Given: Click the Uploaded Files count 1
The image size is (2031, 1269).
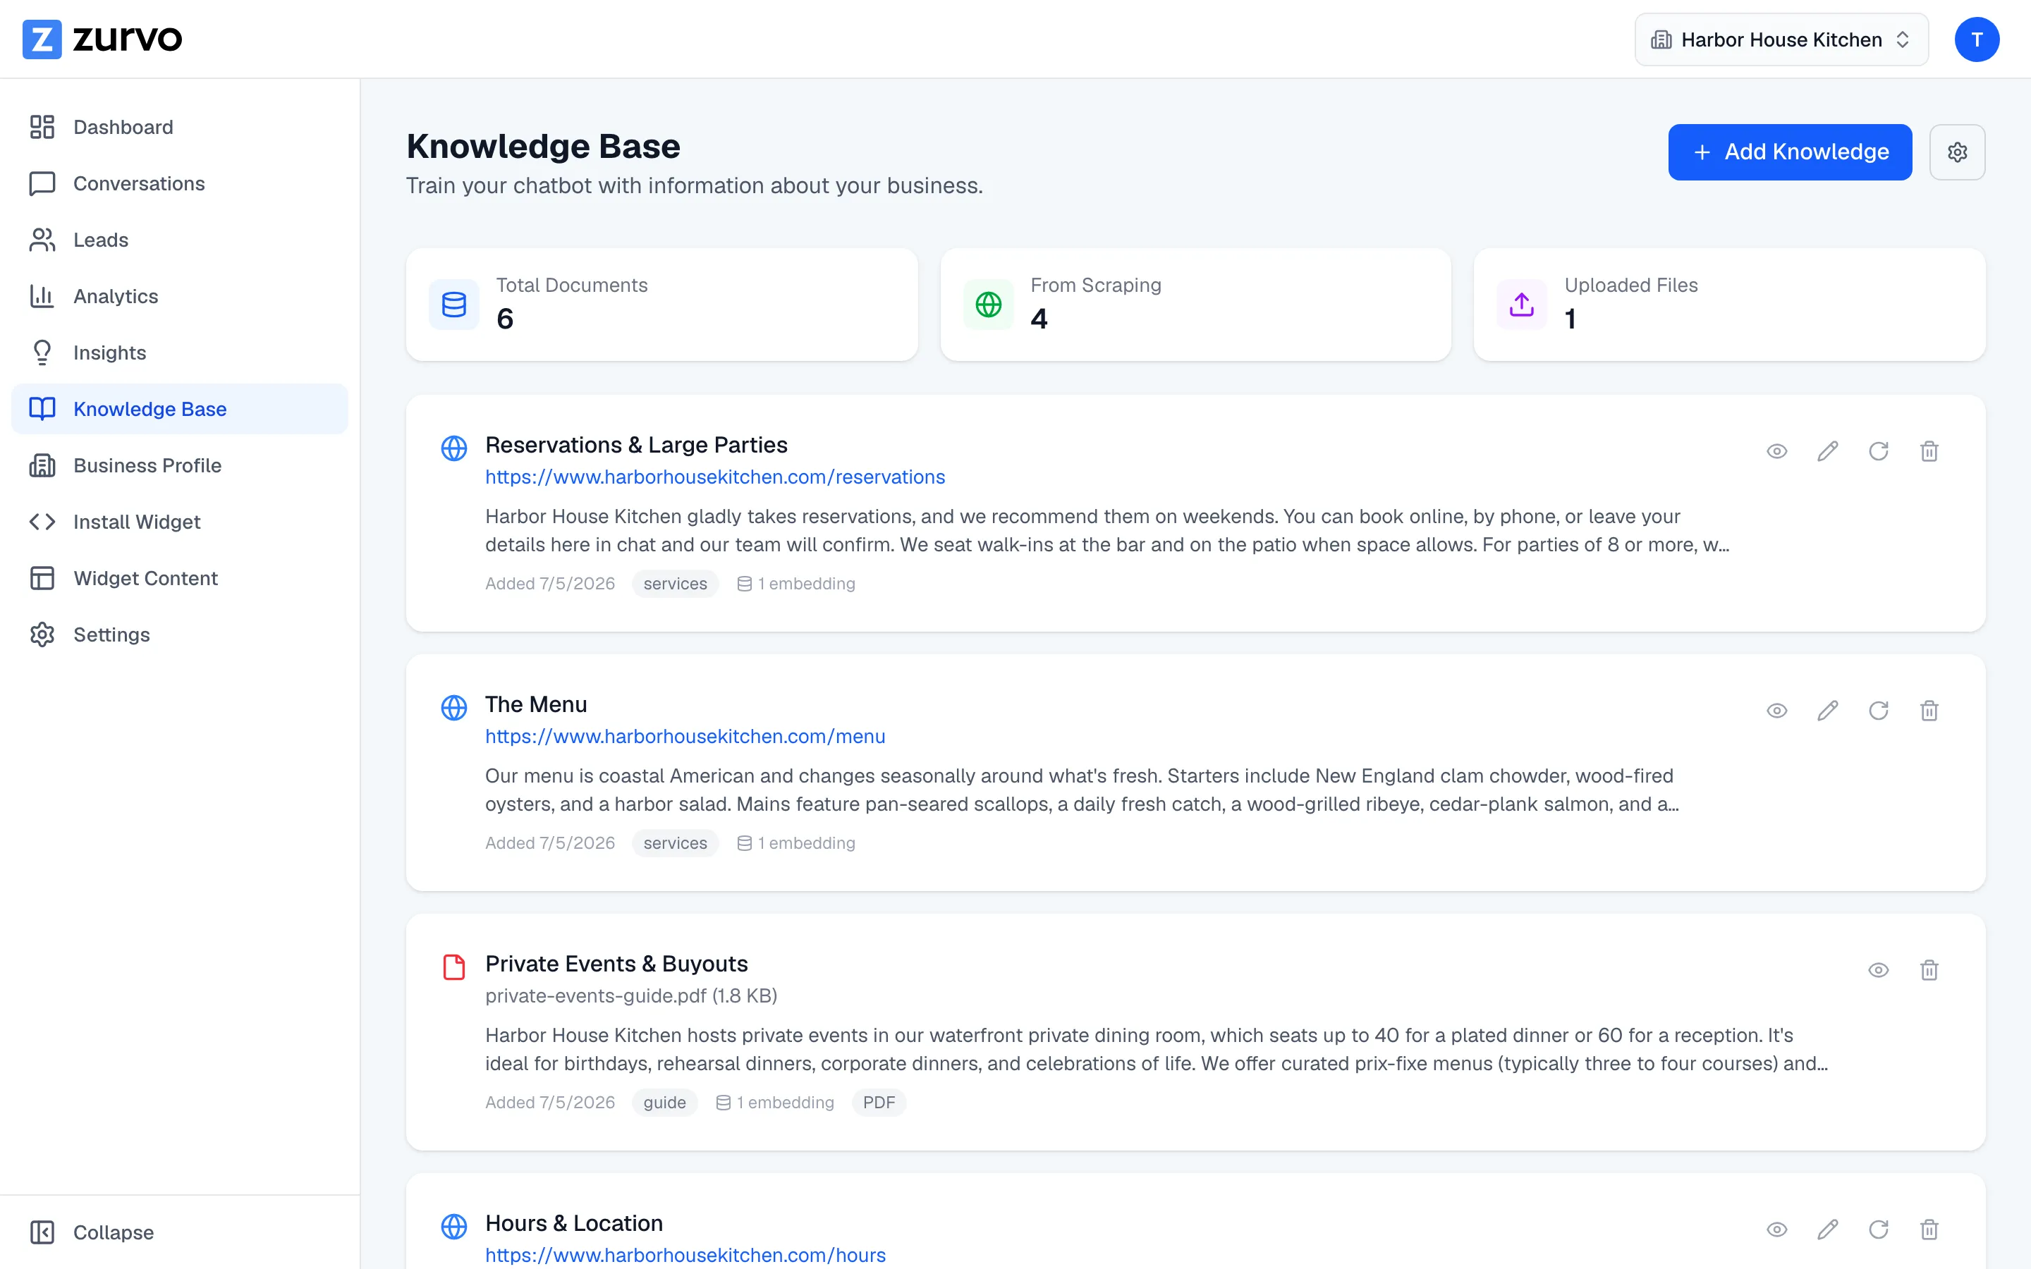Looking at the screenshot, I should (1570, 319).
